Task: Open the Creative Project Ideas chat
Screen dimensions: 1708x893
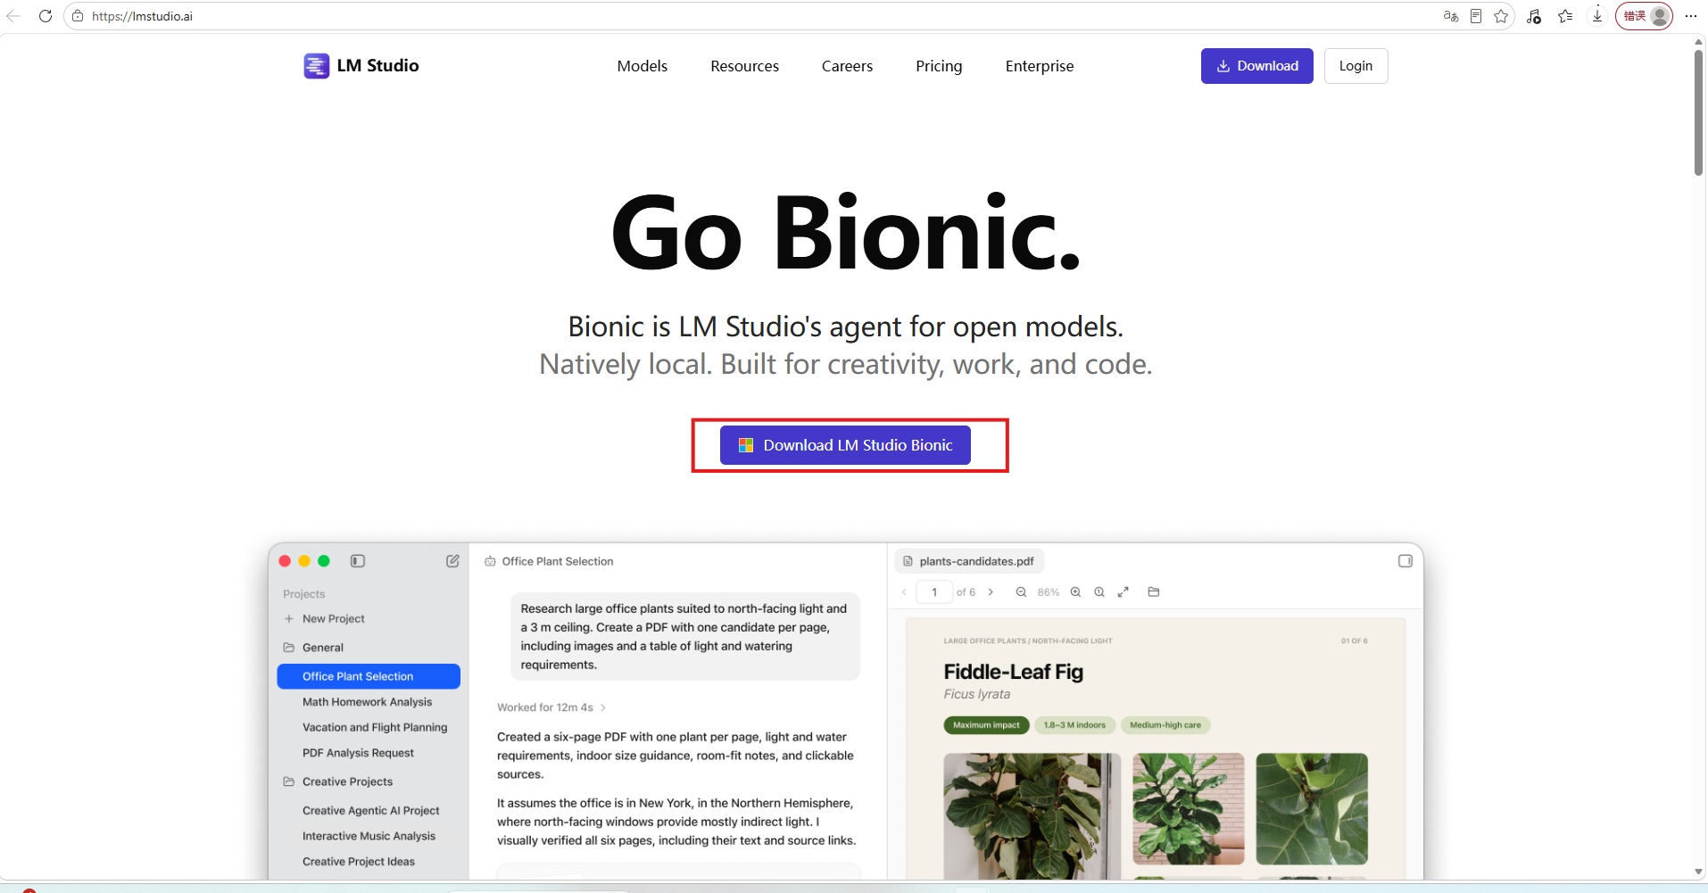Action: point(359,862)
